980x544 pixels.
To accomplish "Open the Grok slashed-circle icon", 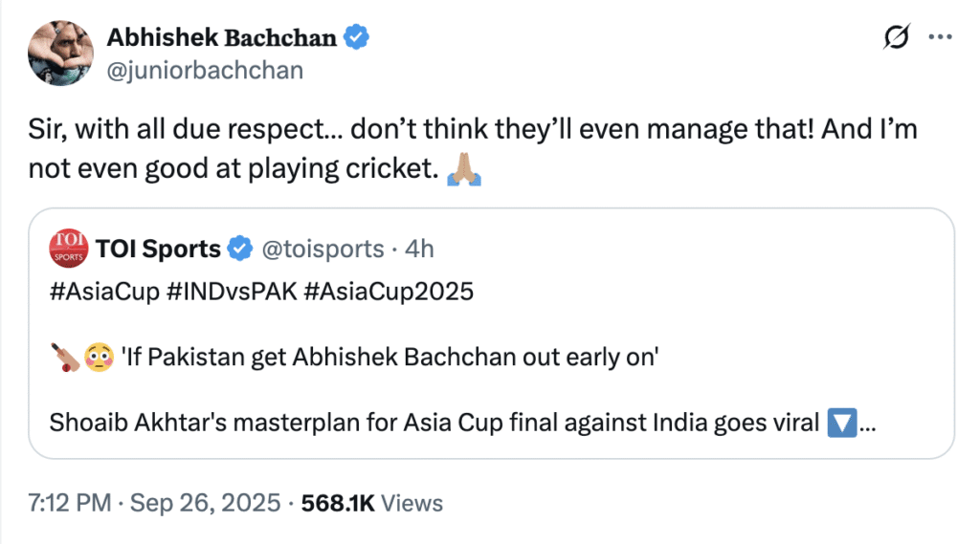I will pyautogui.click(x=897, y=38).
